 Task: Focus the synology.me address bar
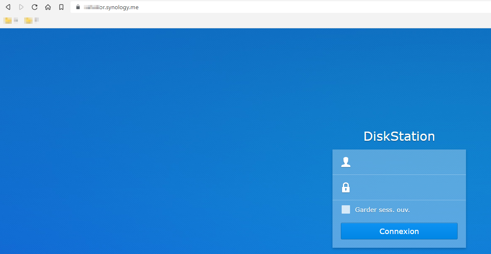pos(281,7)
